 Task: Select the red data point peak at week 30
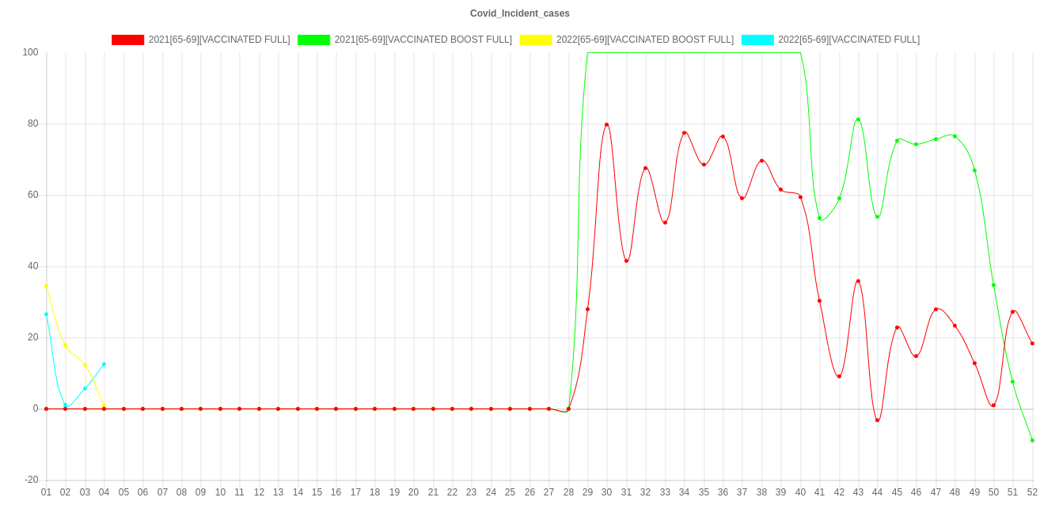point(607,125)
